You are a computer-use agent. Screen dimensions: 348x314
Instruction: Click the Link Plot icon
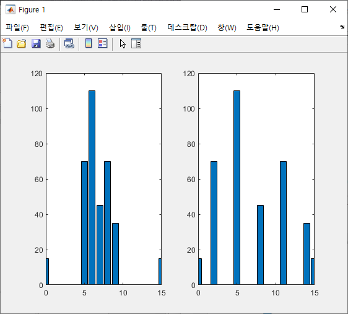click(69, 43)
